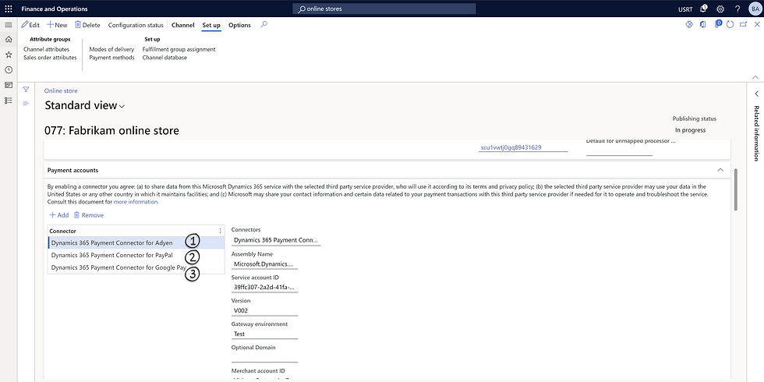Open Modules list icon in left sidebar
The width and height of the screenshot is (764, 382).
(x=9, y=100)
